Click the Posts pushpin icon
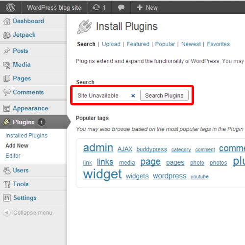The width and height of the screenshot is (245, 245). 7,51
